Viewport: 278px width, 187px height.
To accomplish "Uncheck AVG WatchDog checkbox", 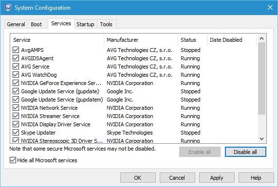I will coord(16,75).
